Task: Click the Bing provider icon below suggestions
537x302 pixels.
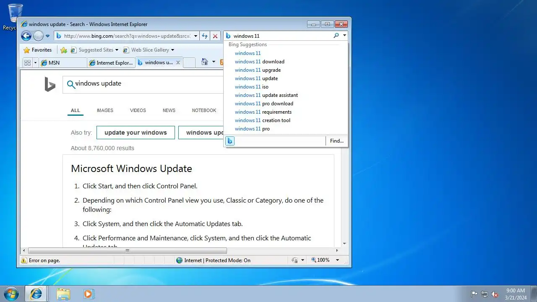Action: (x=230, y=141)
